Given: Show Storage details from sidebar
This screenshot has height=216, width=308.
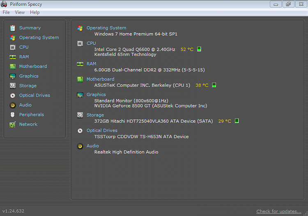Looking at the screenshot, I should click(x=28, y=86).
